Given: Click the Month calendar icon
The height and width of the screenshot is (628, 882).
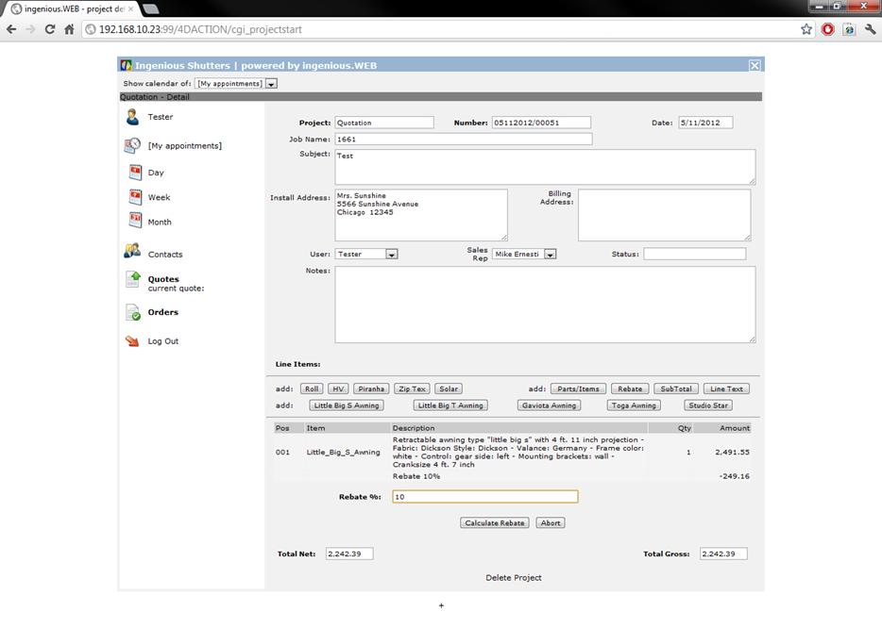Looking at the screenshot, I should click(x=135, y=222).
